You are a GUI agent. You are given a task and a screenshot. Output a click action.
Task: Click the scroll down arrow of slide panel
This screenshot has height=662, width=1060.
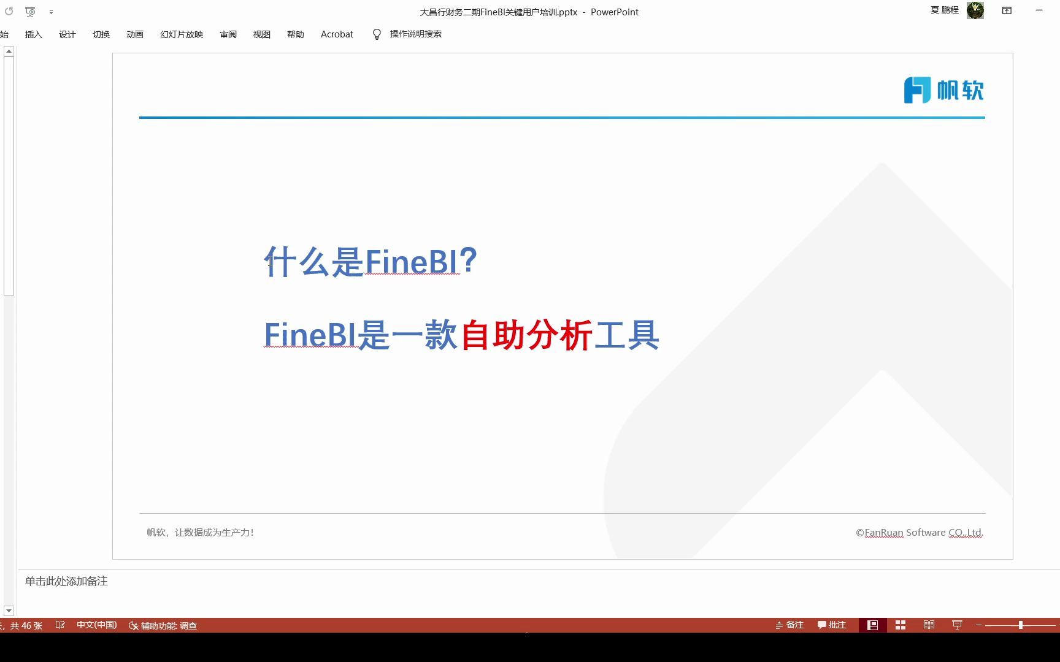[9, 611]
